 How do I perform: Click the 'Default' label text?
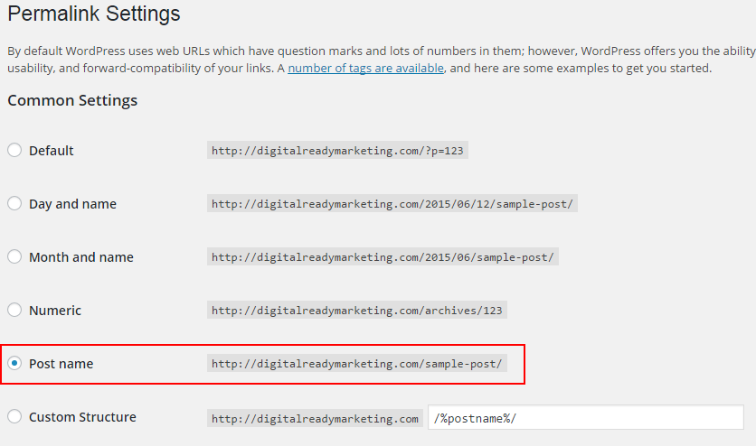click(52, 151)
